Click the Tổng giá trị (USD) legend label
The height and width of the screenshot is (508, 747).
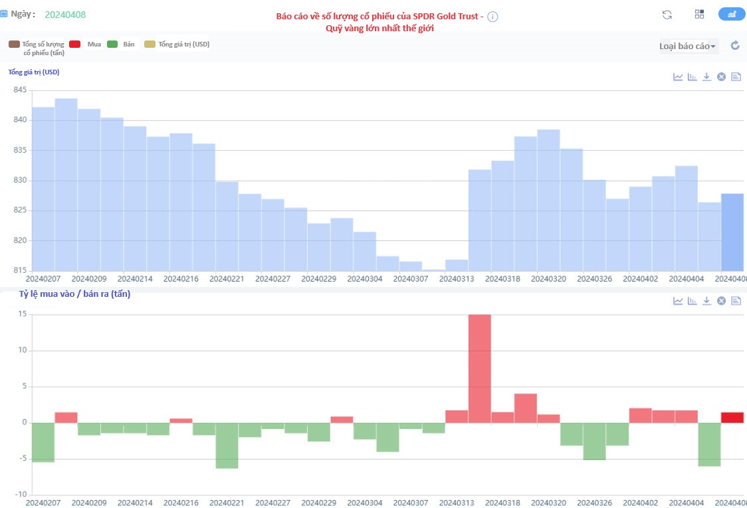(184, 44)
